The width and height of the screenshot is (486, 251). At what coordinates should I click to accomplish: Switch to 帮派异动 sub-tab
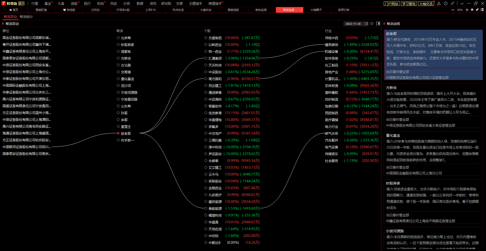tap(10, 17)
